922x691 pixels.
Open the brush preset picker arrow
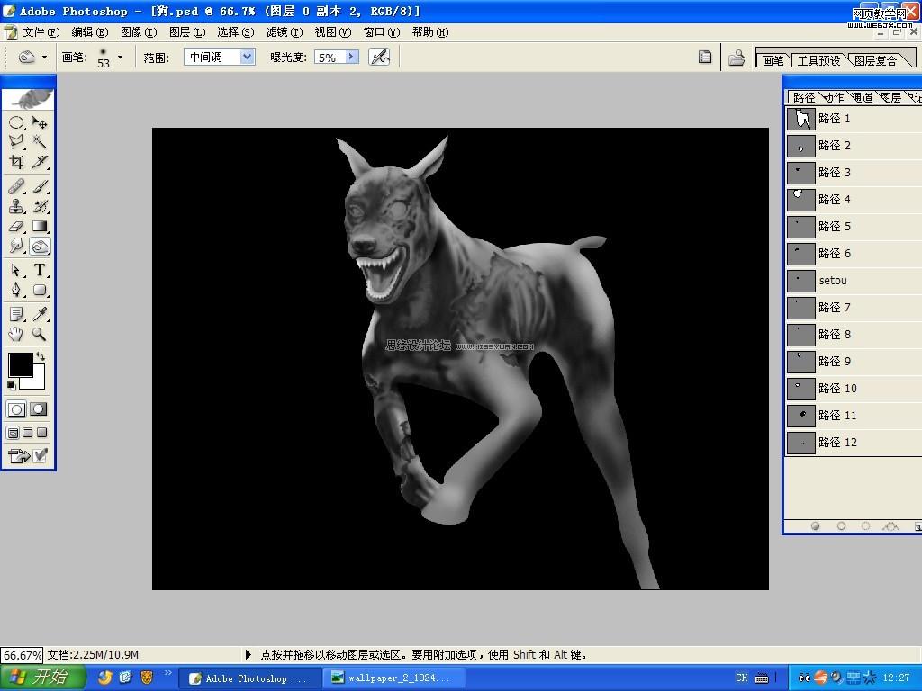(120, 57)
